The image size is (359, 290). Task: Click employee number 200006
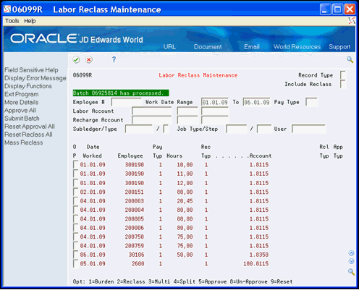[135, 228]
